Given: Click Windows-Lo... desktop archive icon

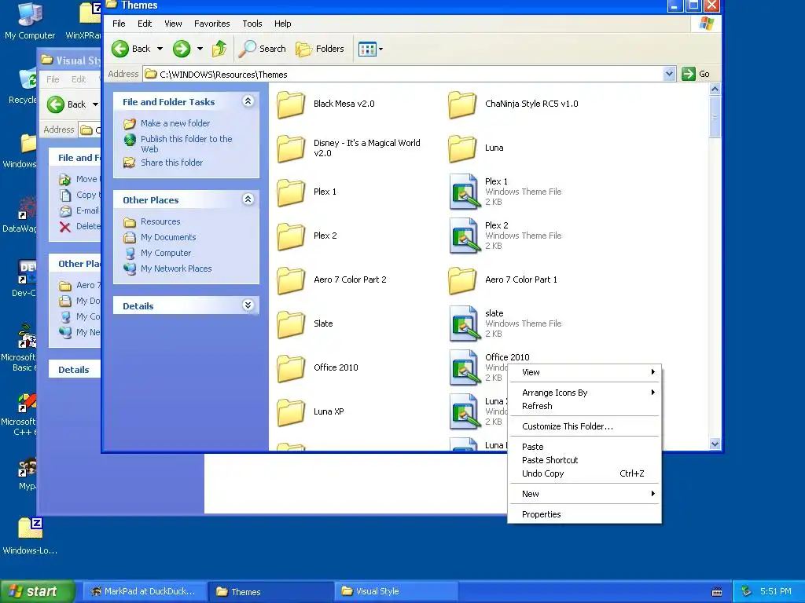Looking at the screenshot, I should [30, 536].
